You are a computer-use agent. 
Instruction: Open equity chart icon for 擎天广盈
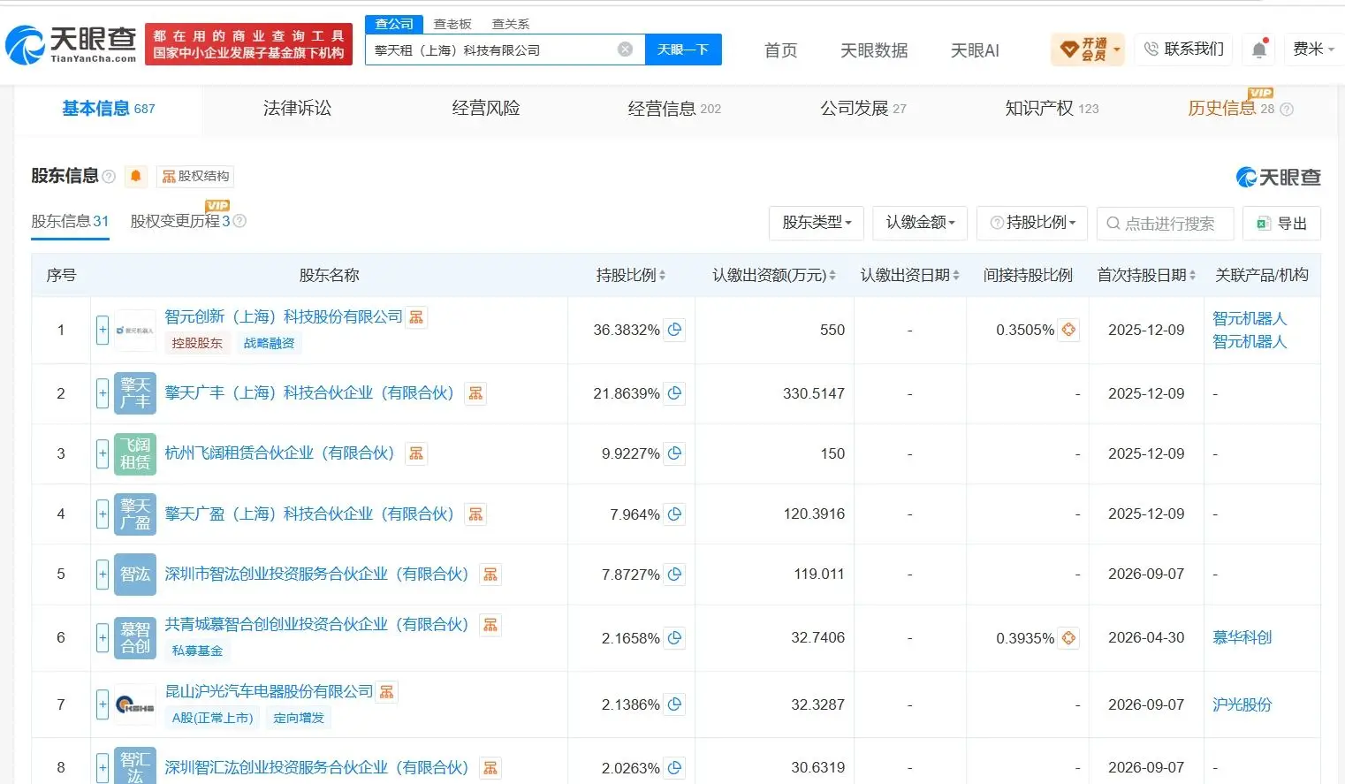pos(475,514)
